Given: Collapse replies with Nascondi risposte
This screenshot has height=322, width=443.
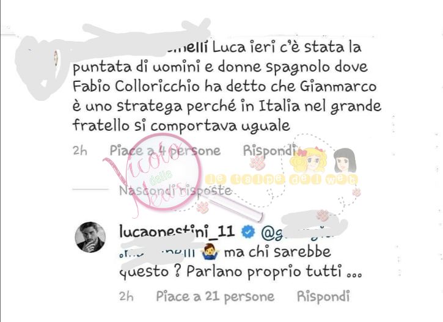Looking at the screenshot, I should [x=175, y=191].
